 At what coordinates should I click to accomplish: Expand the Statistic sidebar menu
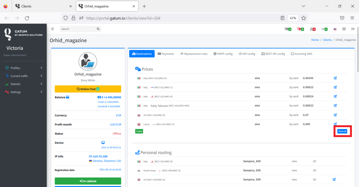coord(23,84)
